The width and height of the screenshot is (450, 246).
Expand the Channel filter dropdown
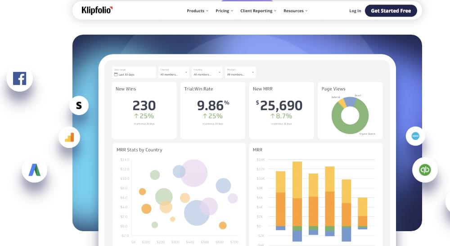pos(174,72)
